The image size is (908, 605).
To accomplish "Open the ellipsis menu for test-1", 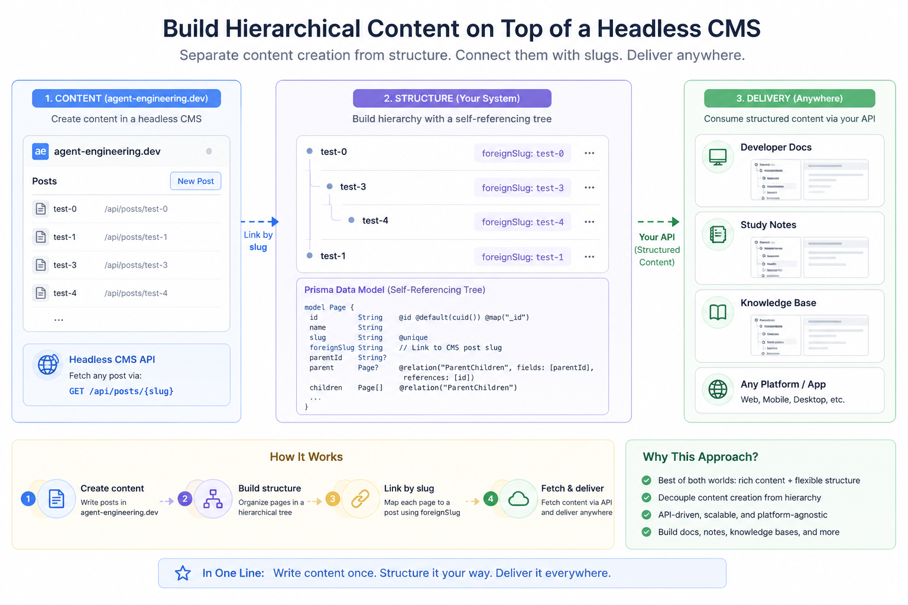I will point(589,256).
